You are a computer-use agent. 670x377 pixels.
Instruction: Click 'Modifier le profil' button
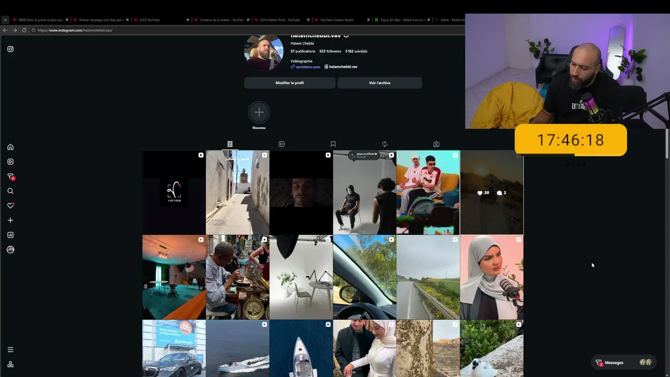289,83
